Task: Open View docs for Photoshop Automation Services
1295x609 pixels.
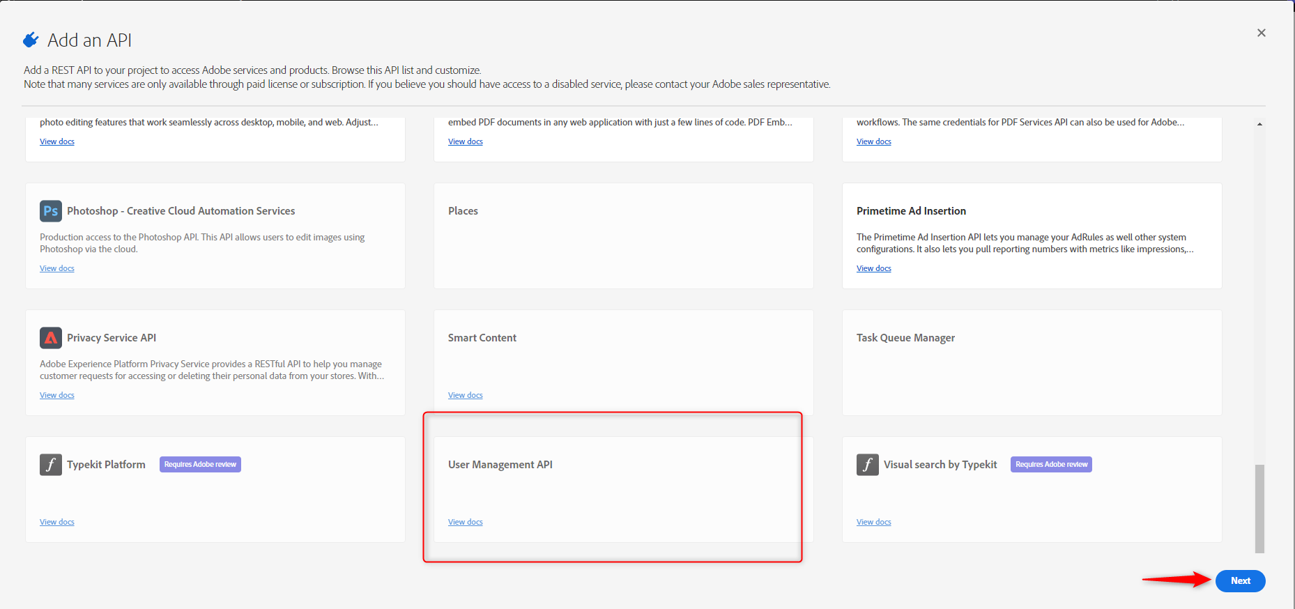Action: tap(56, 268)
